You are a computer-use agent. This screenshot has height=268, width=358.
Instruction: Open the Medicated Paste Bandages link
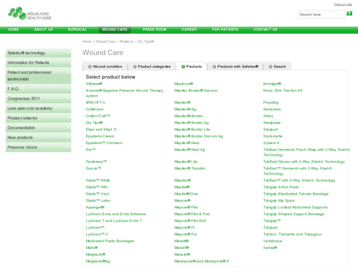tap(110, 241)
